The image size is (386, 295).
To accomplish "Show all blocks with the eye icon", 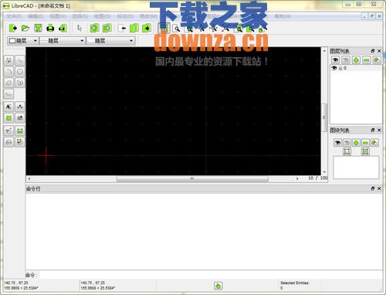I will [337, 142].
